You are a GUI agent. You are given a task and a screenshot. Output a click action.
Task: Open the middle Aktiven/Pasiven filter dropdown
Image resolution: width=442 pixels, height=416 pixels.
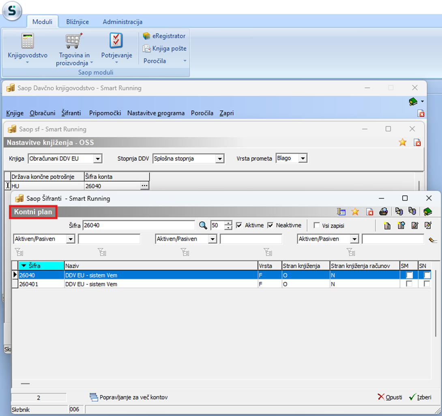pyautogui.click(x=212, y=239)
